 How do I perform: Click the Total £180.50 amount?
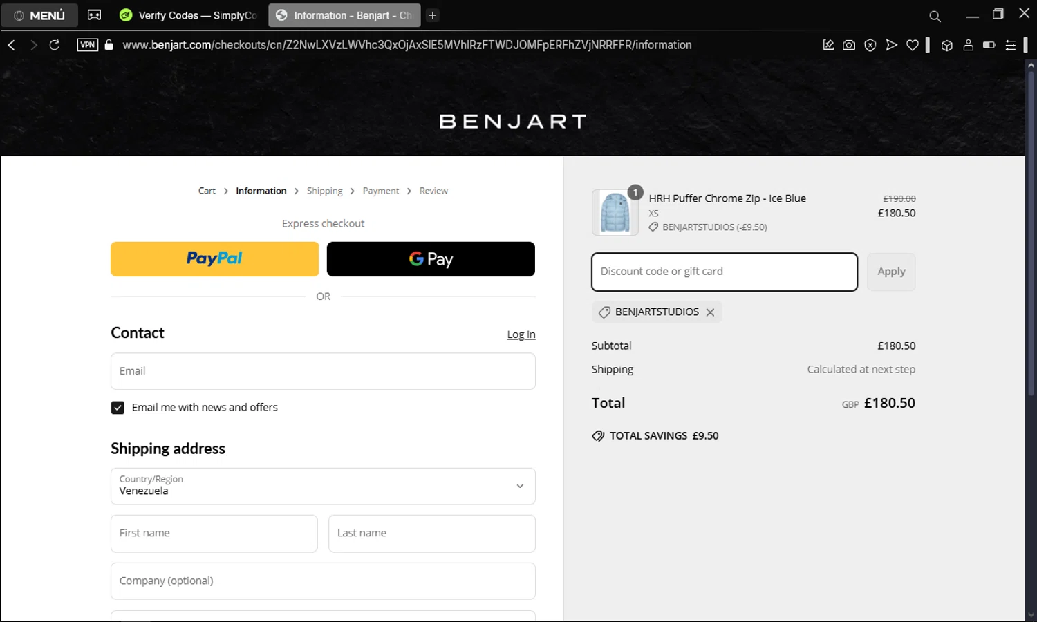(890, 403)
